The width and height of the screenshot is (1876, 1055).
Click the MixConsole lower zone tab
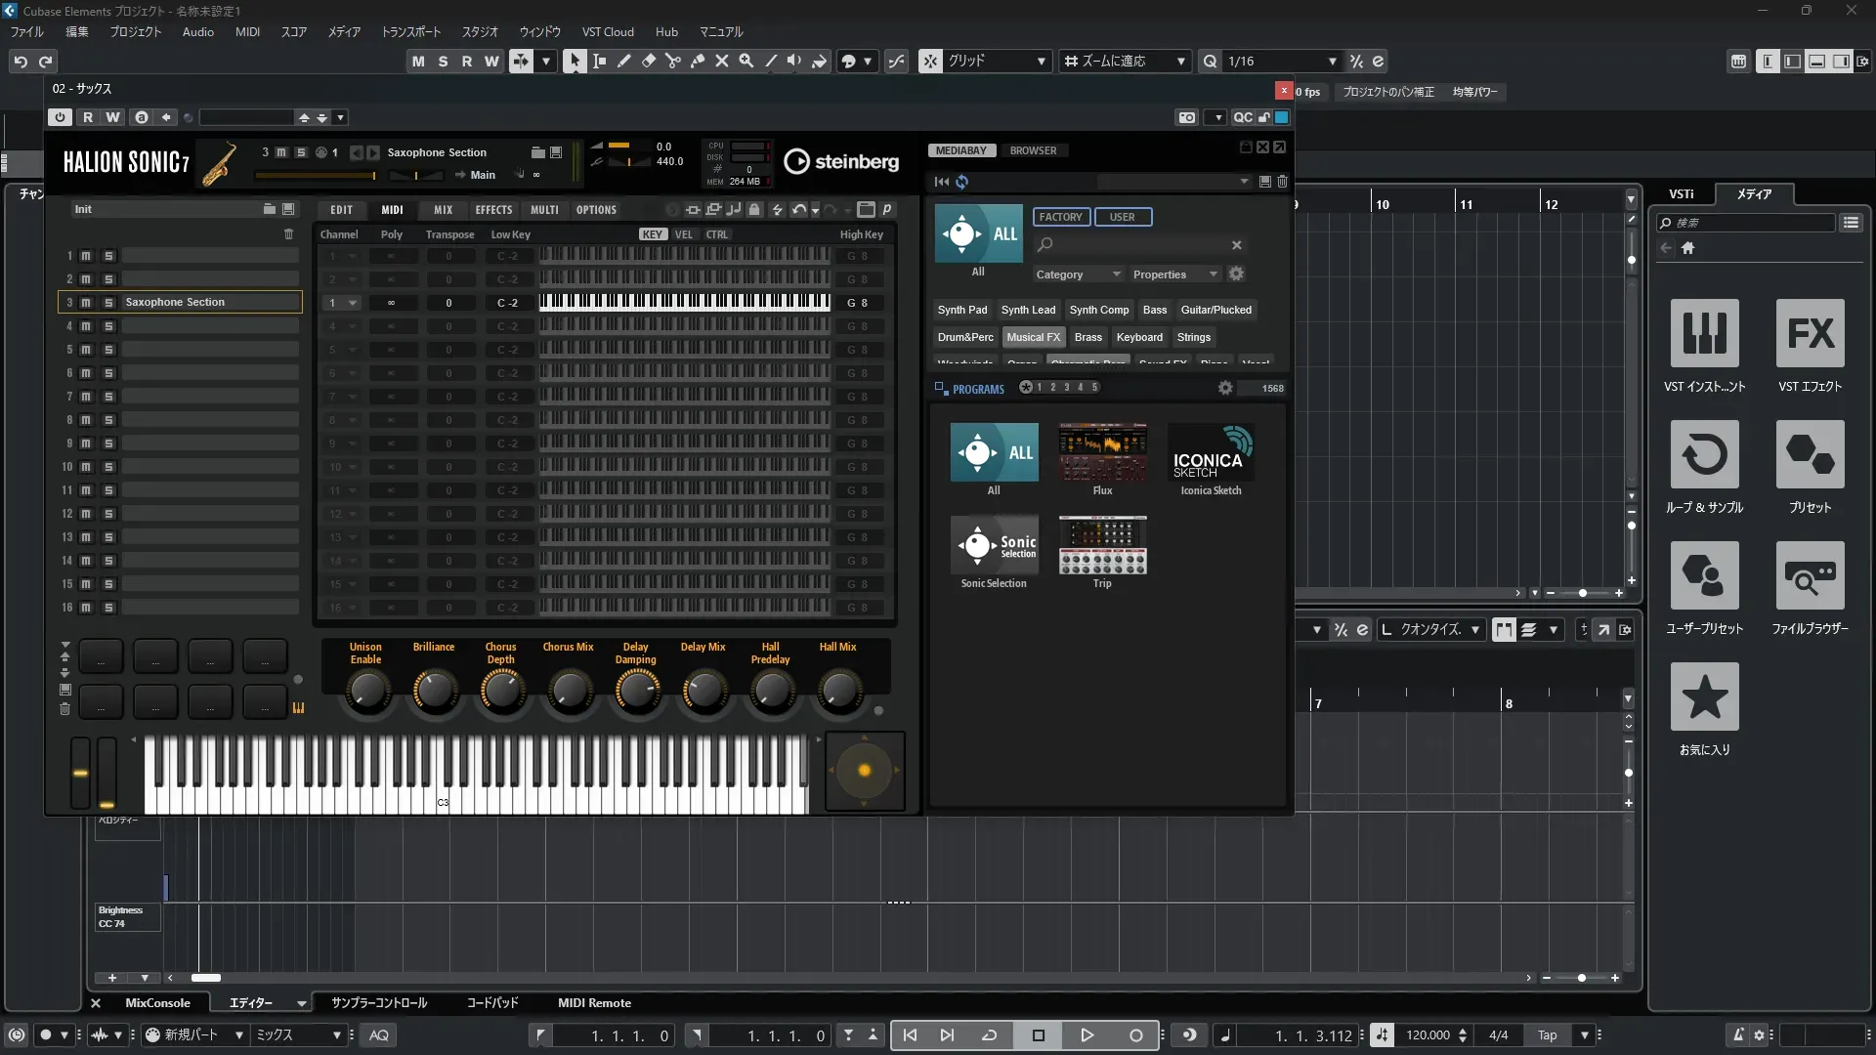point(157,1003)
